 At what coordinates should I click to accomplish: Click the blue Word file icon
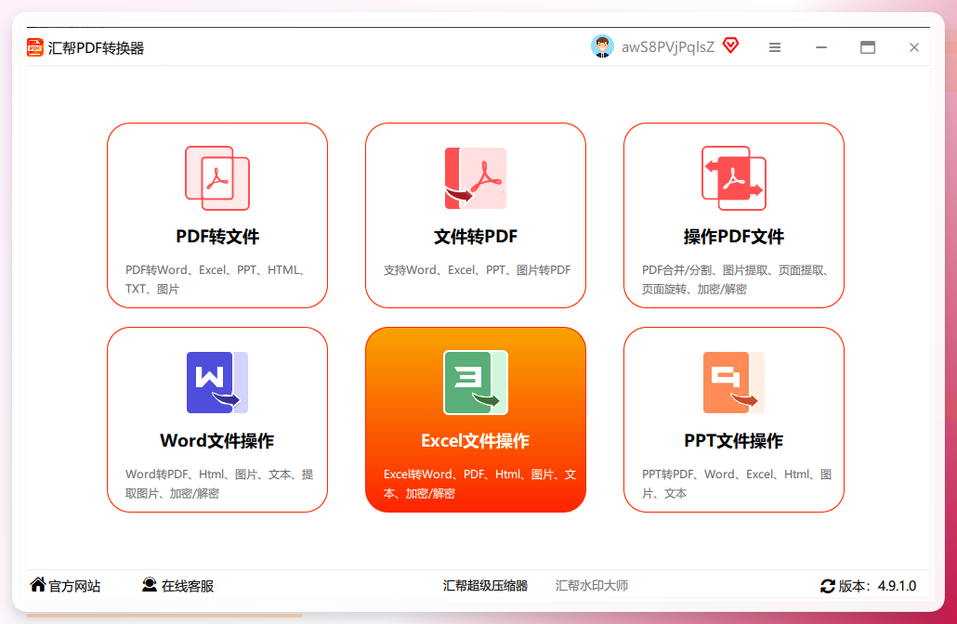coord(217,383)
